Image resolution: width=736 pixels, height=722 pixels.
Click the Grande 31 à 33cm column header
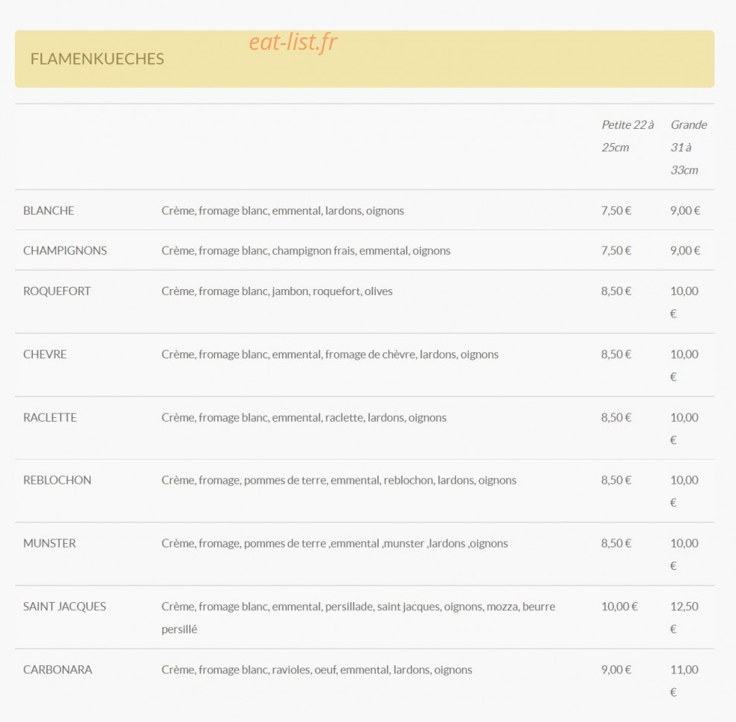pos(688,147)
